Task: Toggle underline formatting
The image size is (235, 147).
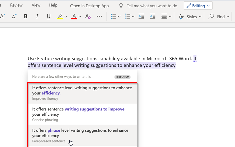Action: coord(49,17)
